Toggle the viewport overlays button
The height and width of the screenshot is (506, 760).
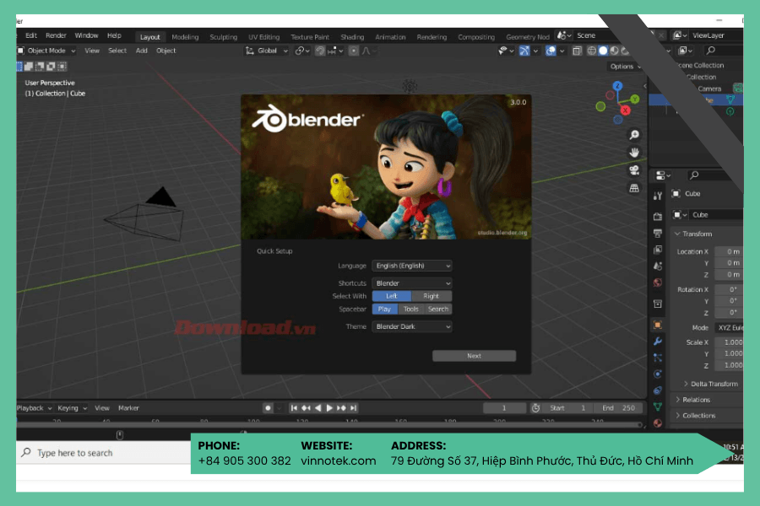(551, 51)
